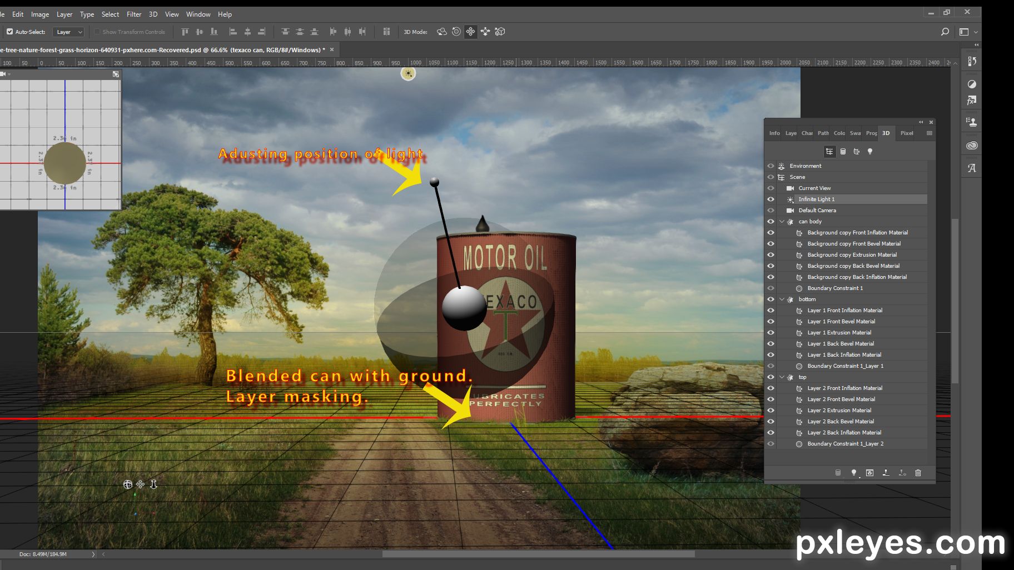This screenshot has height=570, width=1014.
Task: Collapse the bottom mesh group
Action: (782, 299)
